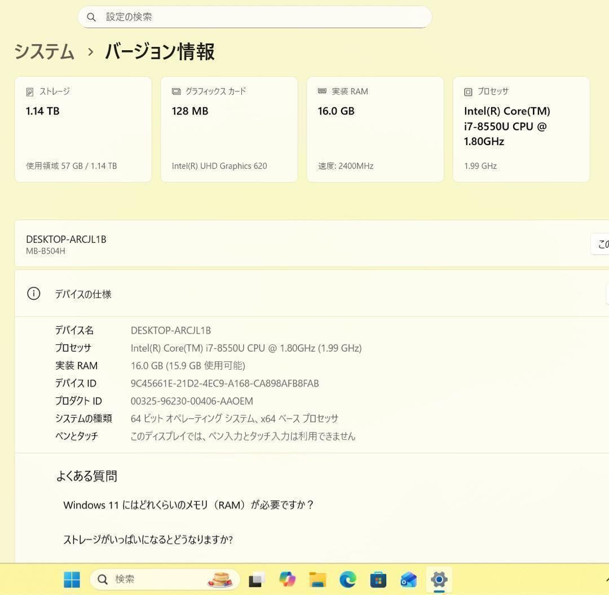Click the Windows Start button
This screenshot has width=609, height=595.
point(72,579)
